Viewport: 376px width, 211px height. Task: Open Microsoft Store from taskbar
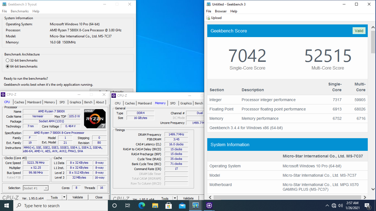(169, 206)
